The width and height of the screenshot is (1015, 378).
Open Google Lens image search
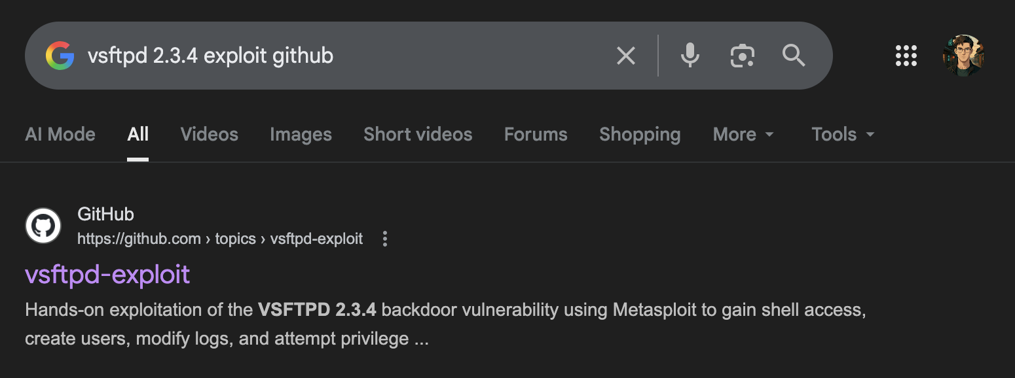point(742,56)
